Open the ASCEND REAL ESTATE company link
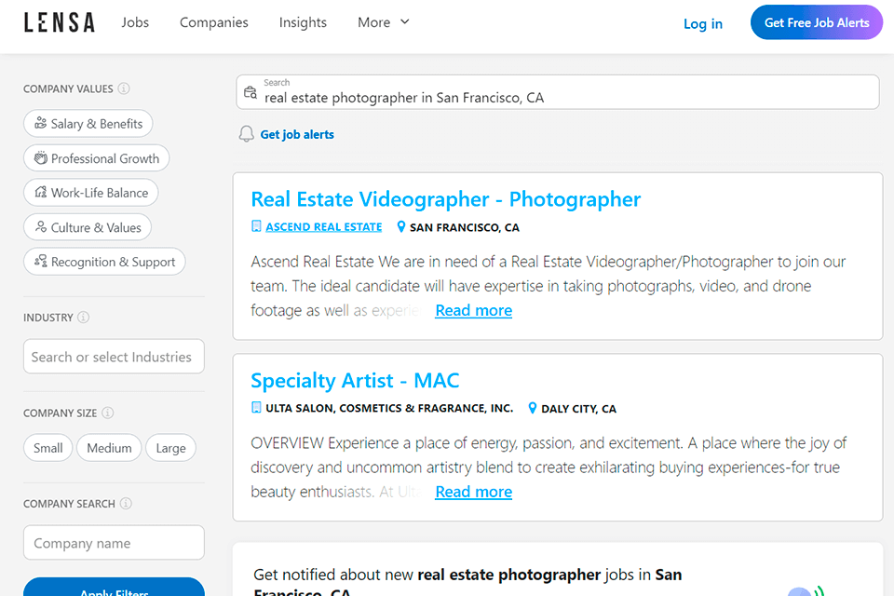Viewport: 894px width, 596px height. tap(324, 227)
